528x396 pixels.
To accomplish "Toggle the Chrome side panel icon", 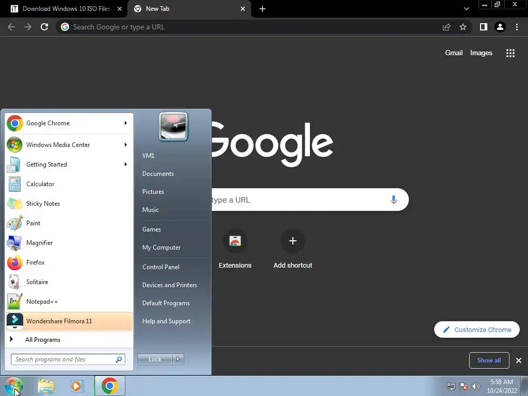I will (x=484, y=27).
